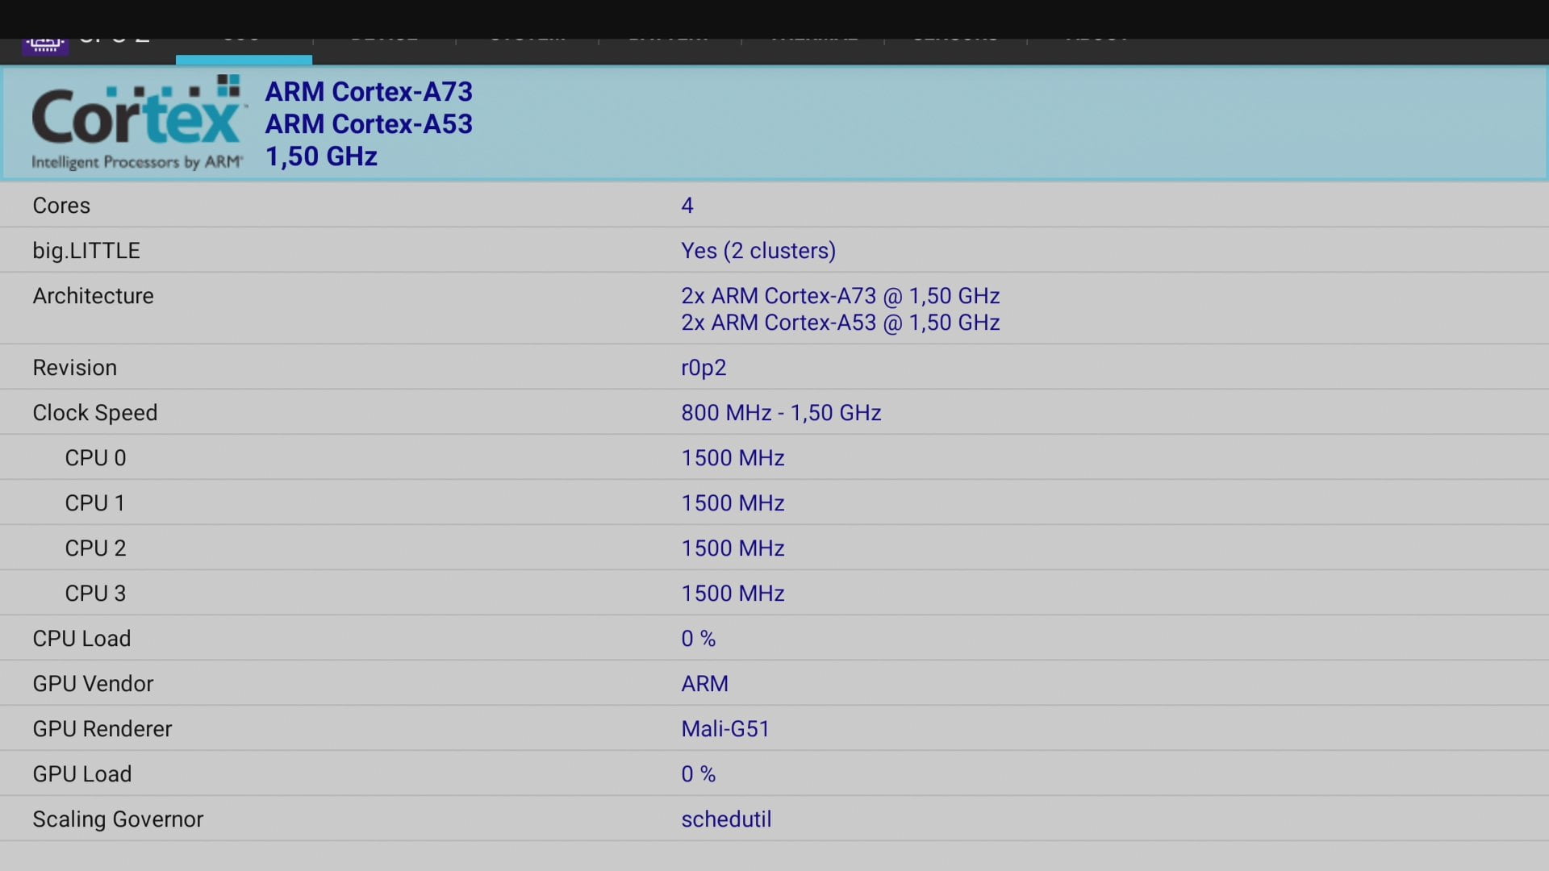This screenshot has width=1549, height=871.
Task: Select the big.LITTLE row label
Action: pyautogui.click(x=86, y=251)
